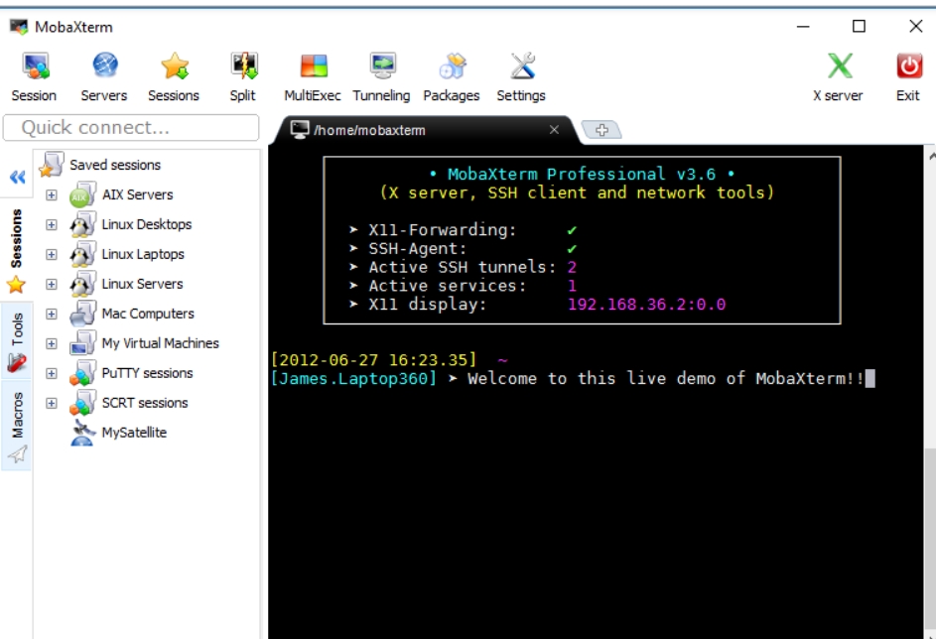Switch to the Macros side tab
This screenshot has width=936, height=639.
[16, 427]
